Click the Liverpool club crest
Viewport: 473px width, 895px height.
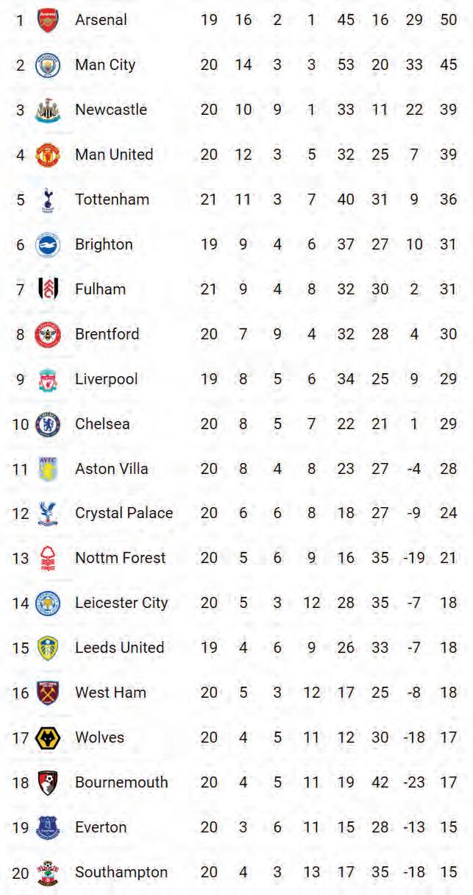[x=48, y=380]
